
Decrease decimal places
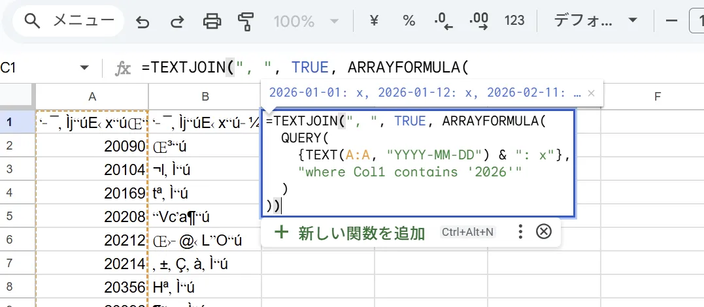point(444,21)
